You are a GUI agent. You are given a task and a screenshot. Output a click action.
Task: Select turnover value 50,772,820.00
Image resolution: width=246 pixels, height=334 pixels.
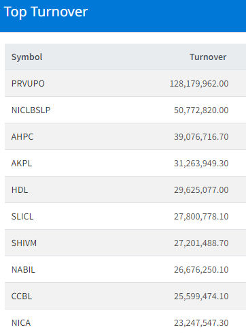201,110
